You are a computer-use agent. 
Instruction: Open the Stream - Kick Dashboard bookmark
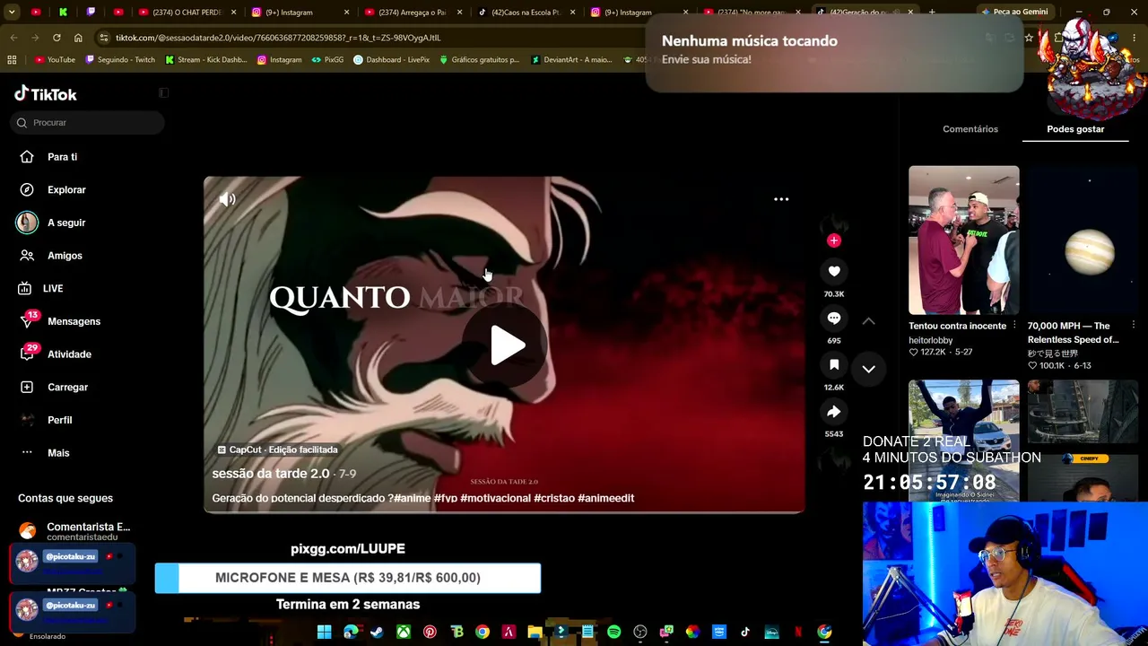tap(206, 60)
